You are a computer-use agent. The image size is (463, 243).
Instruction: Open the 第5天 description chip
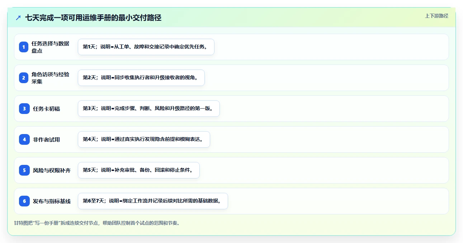138,170
